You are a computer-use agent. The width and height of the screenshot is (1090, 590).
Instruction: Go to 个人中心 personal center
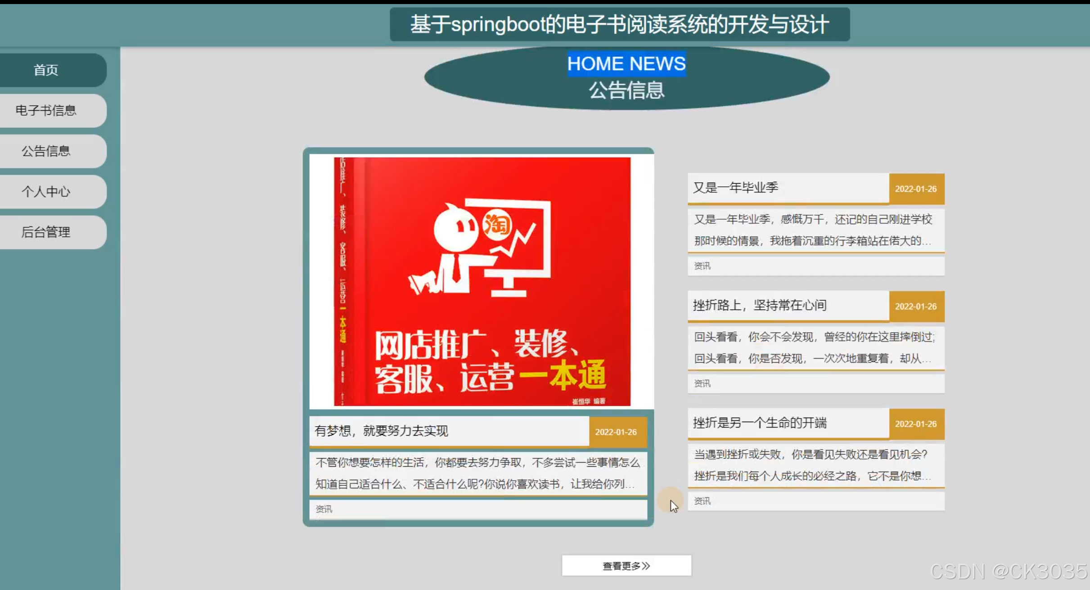point(46,191)
